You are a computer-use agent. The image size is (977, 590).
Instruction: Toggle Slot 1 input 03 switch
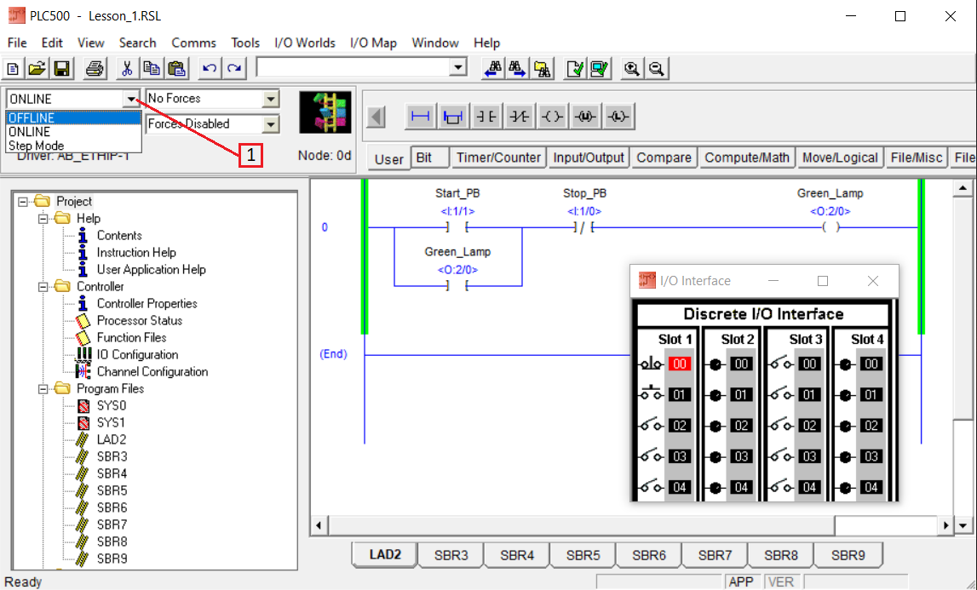point(651,456)
